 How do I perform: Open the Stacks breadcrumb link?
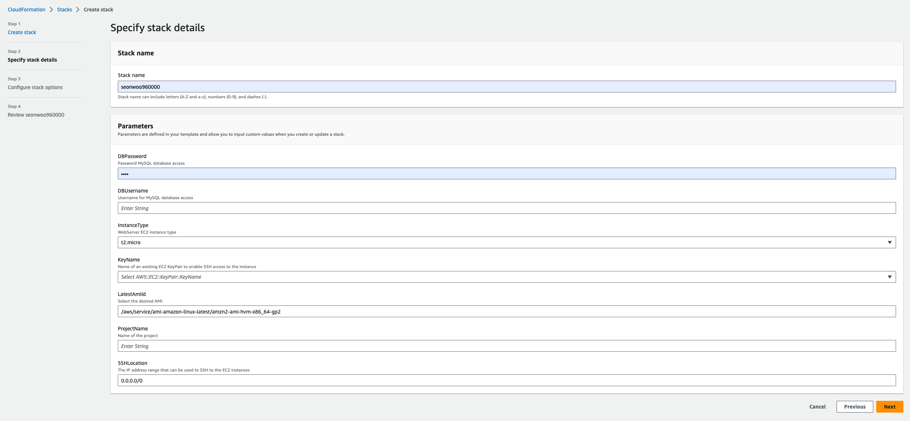pyautogui.click(x=64, y=10)
